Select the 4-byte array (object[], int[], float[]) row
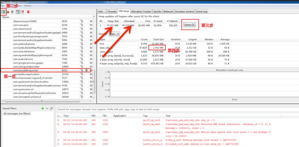Viewport: 299px width, 147px height. point(164,63)
